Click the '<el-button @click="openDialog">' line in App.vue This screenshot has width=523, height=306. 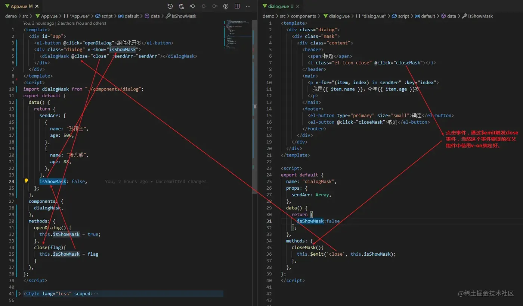104,43
